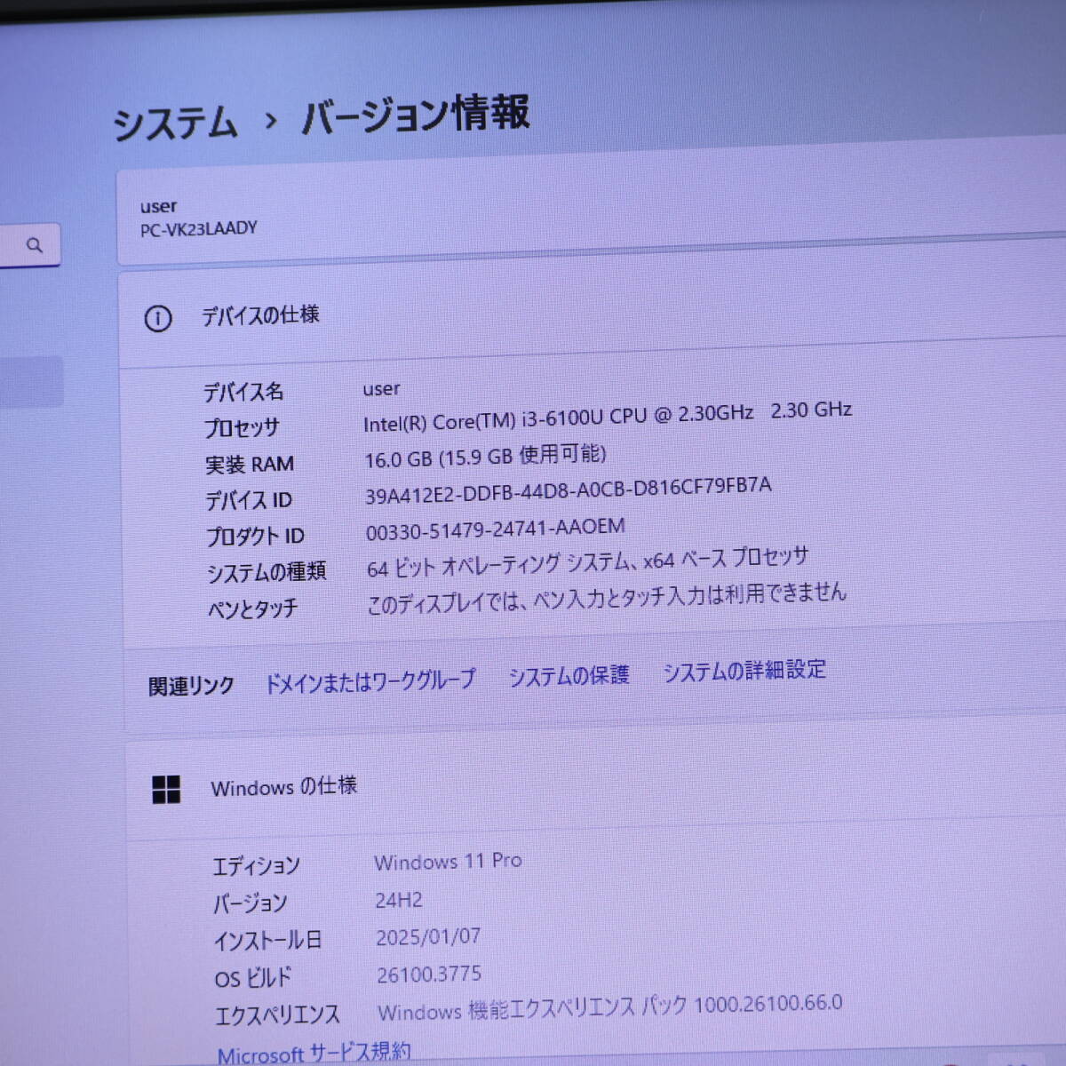This screenshot has width=1066, height=1066.
Task: Select device ID 39A412E2-DDFB-44D8-A0CB-D816CF79FB7A
Action: coord(569,490)
